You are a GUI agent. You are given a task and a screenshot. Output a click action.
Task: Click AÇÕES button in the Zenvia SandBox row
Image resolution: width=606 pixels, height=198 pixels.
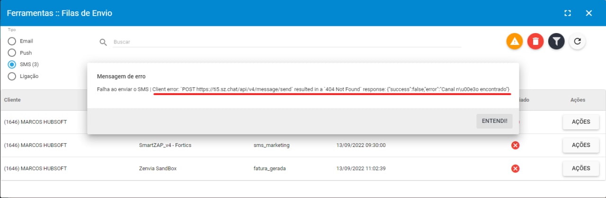(581, 168)
